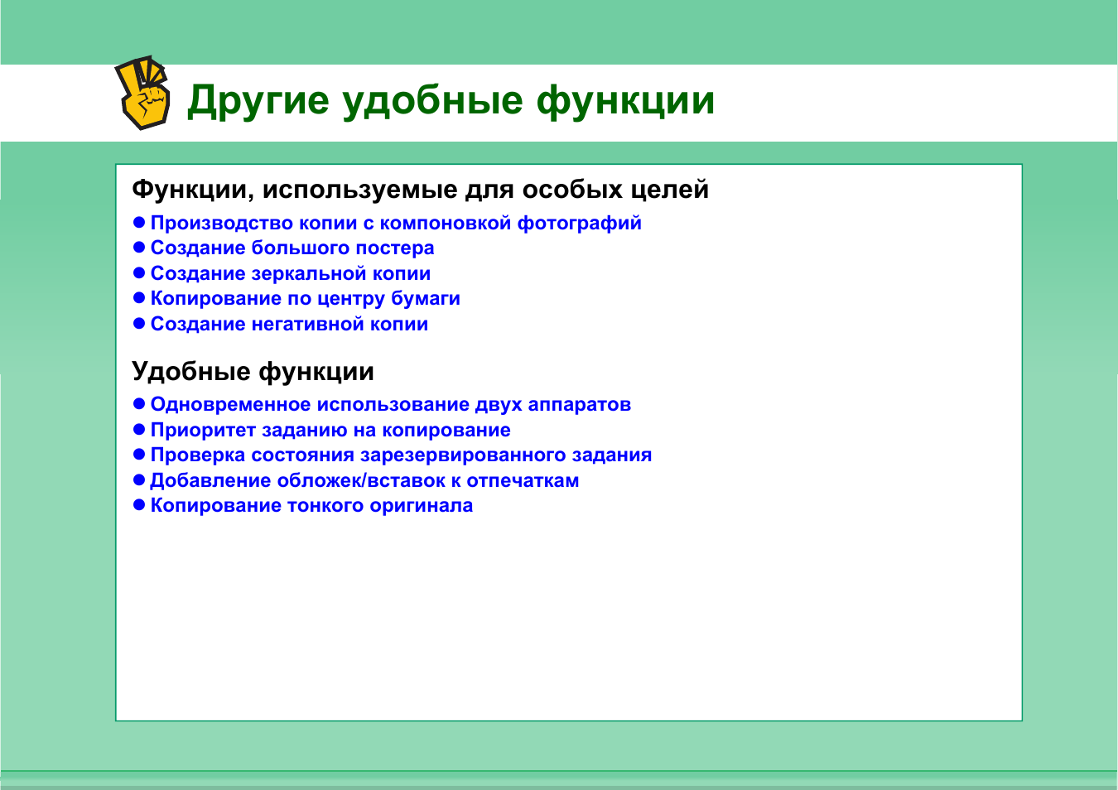The image size is (1118, 790).
Task: Click the page title 'Другие удобные функции'
Action: pyautogui.click(x=451, y=101)
